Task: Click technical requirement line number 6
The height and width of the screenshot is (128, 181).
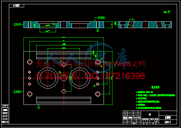Action: (x=149, y=108)
